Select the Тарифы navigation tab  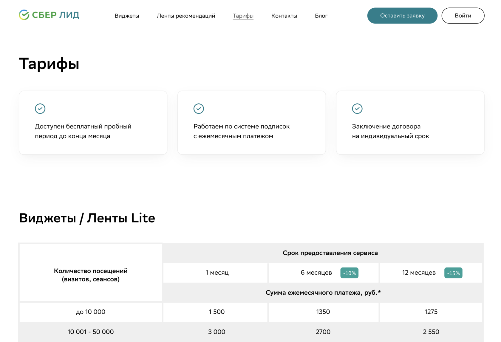click(243, 16)
